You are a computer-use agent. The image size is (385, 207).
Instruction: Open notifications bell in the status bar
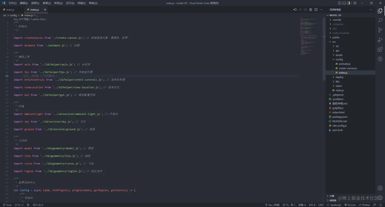point(381,205)
